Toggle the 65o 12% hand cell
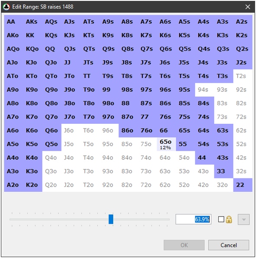The width and height of the screenshot is (256, 258). 167,144
